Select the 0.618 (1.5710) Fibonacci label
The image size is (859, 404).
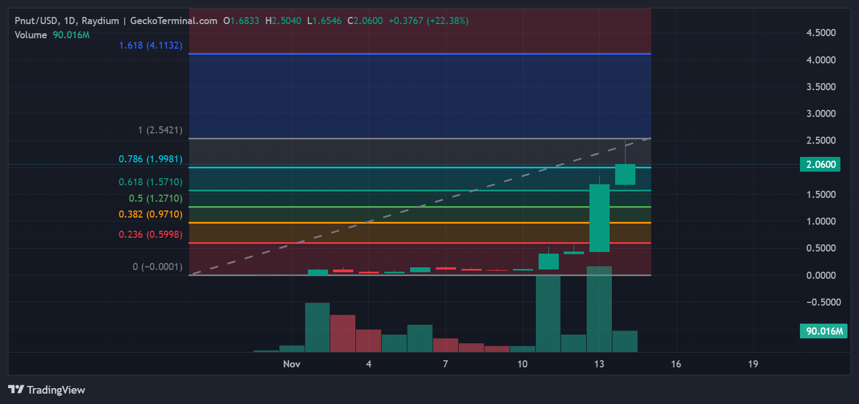coord(151,182)
